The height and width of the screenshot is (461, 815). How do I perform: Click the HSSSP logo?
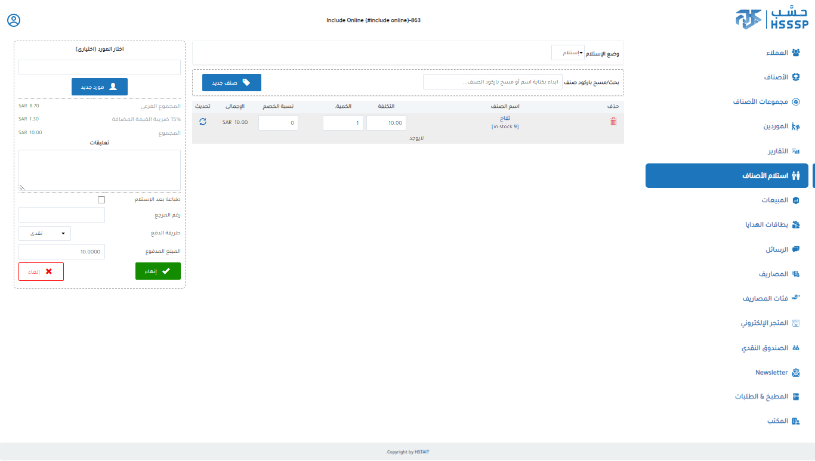[771, 19]
